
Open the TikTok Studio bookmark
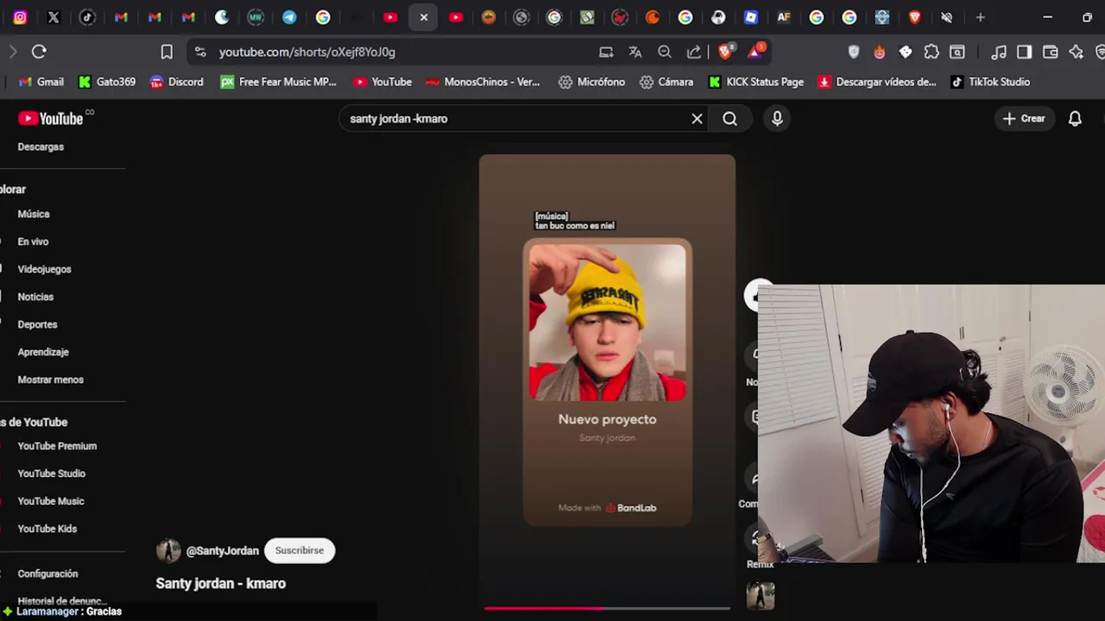tap(990, 82)
